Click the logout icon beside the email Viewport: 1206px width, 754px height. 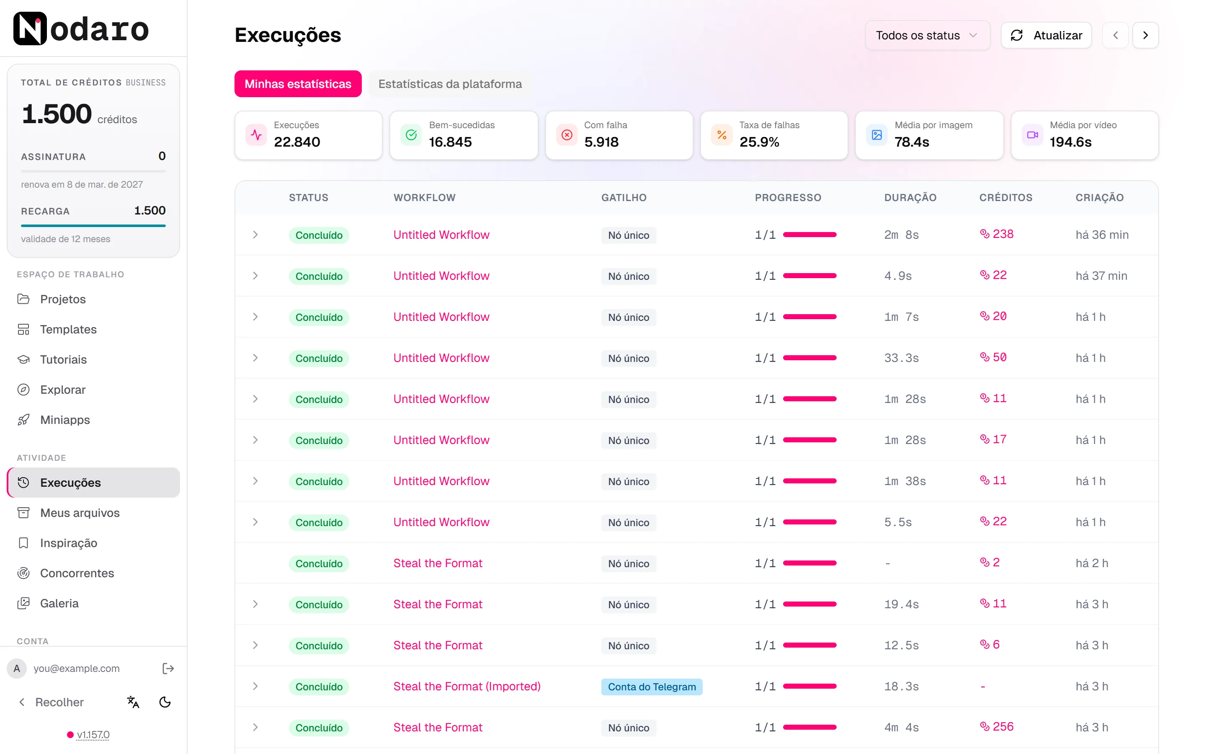(168, 668)
